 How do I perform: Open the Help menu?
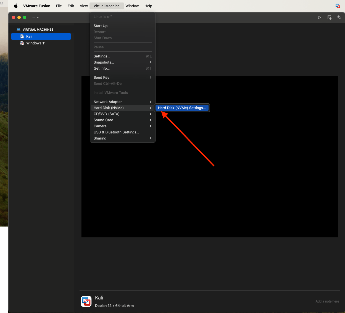(148, 6)
